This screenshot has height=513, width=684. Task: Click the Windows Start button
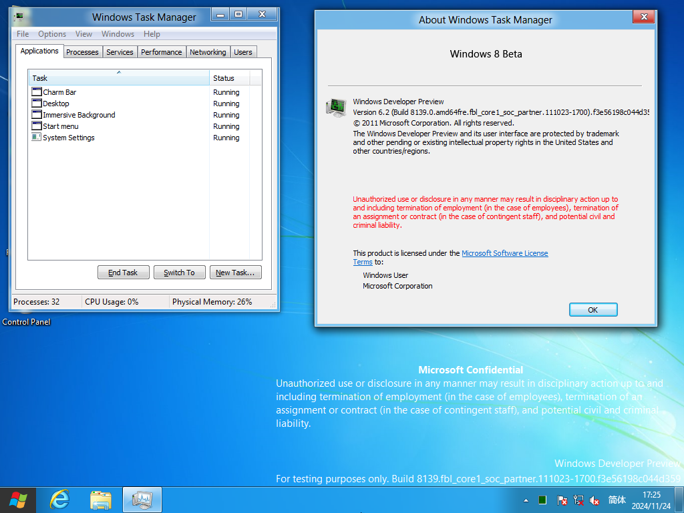click(x=18, y=500)
